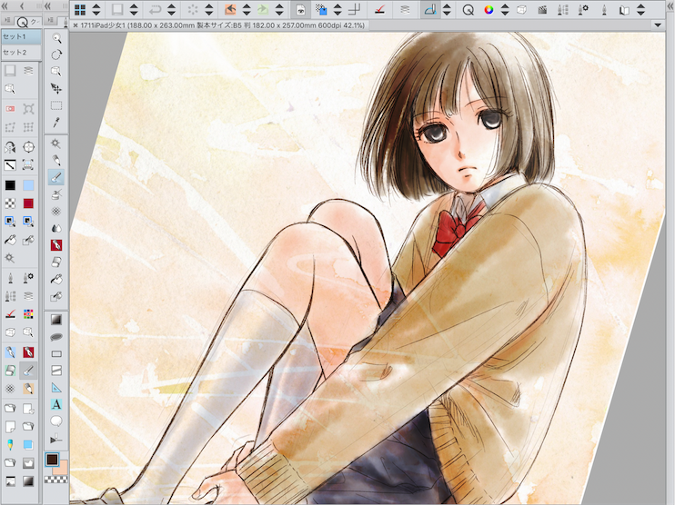Open the color set grid in Quick Access

(28, 314)
